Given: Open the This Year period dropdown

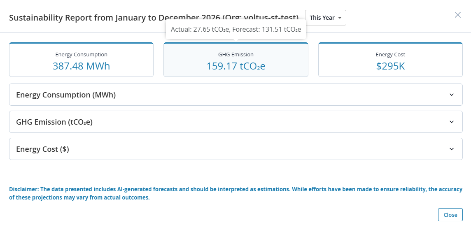Looking at the screenshot, I should [x=325, y=18].
